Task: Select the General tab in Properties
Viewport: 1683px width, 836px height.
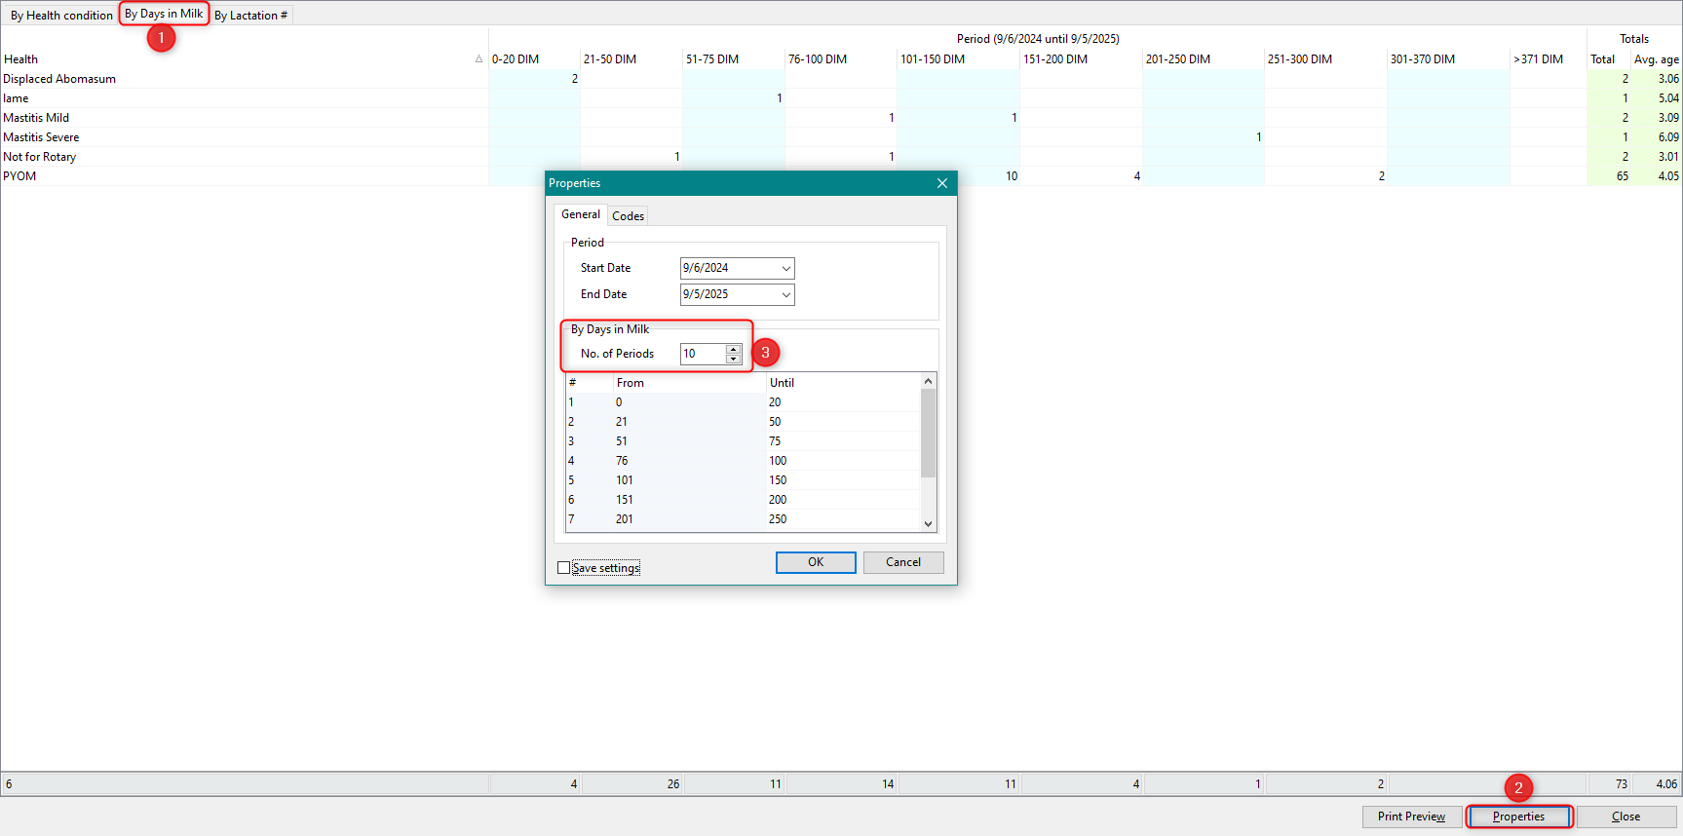Action: click(x=581, y=214)
